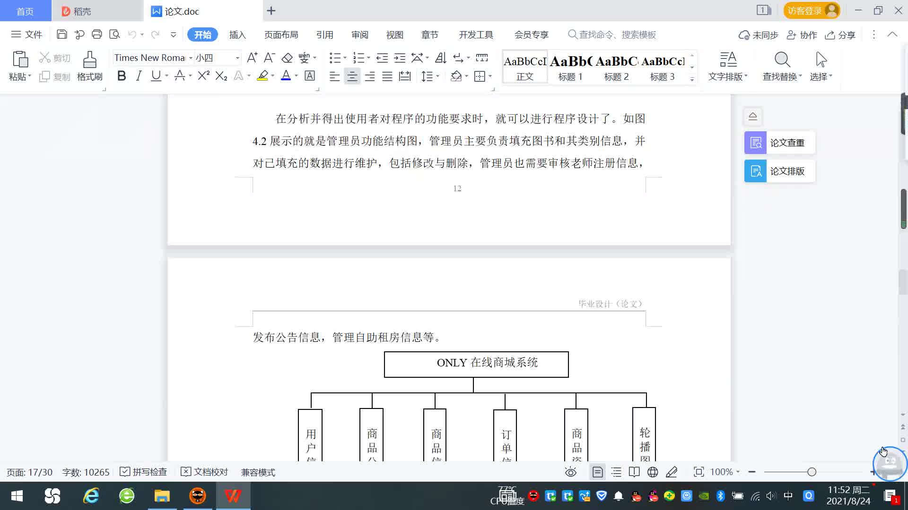Click the 访客登录 guest login button
Viewport: 908px width, 510px height.
click(812, 10)
